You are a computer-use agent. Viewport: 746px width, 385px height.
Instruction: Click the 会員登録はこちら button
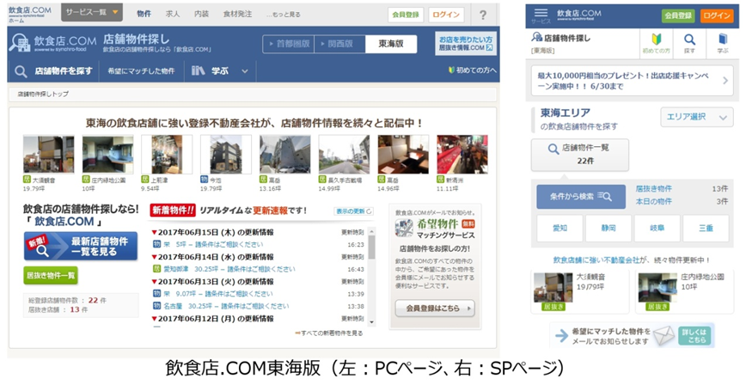435,309
